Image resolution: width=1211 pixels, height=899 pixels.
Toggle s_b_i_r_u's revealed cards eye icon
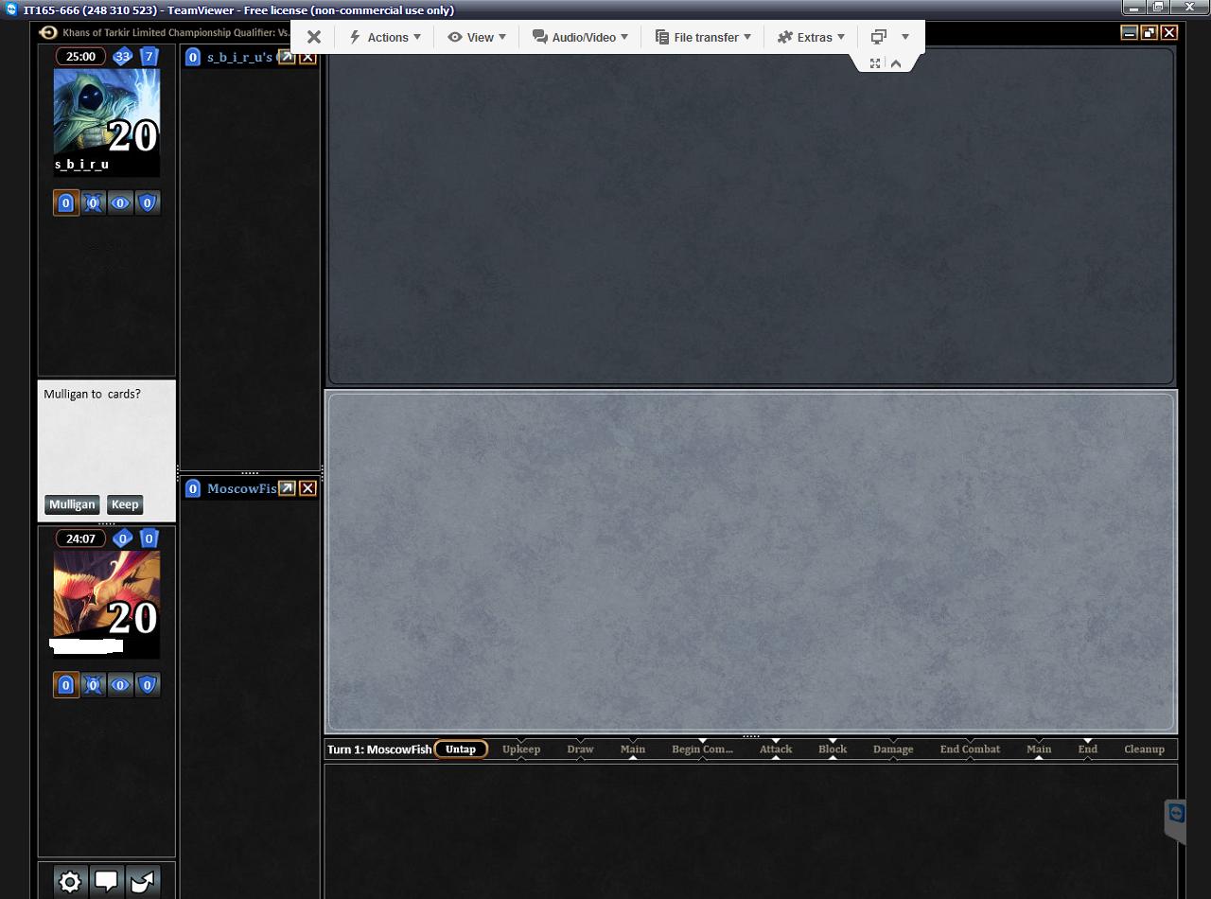pos(120,203)
